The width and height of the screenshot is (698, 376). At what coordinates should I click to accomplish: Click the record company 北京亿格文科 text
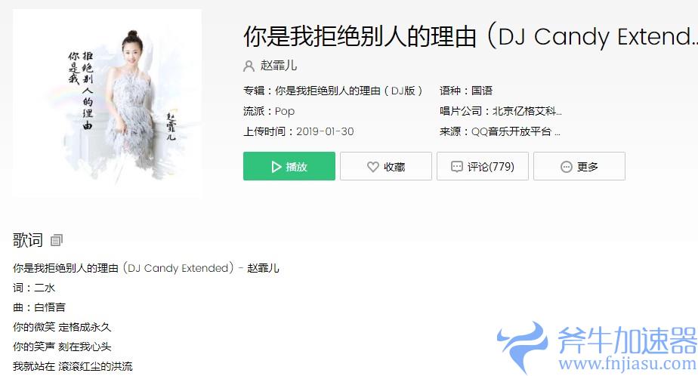coord(527,111)
